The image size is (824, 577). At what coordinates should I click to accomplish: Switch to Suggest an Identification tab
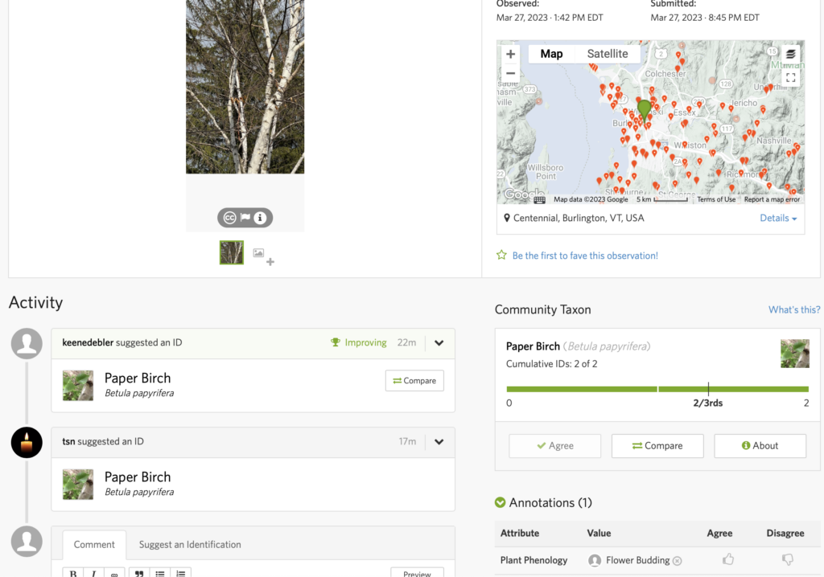(x=190, y=545)
